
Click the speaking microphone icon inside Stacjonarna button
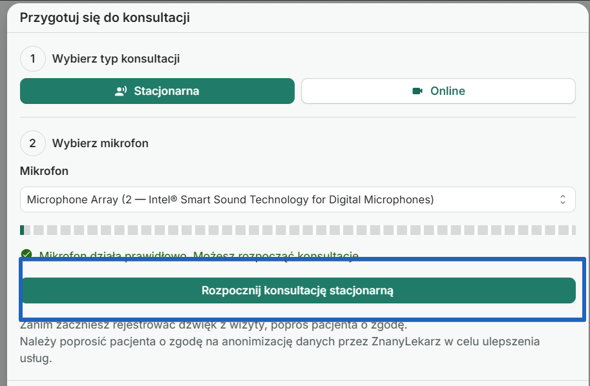(120, 90)
